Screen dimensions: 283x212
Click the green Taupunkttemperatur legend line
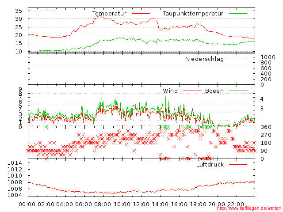tap(238, 14)
